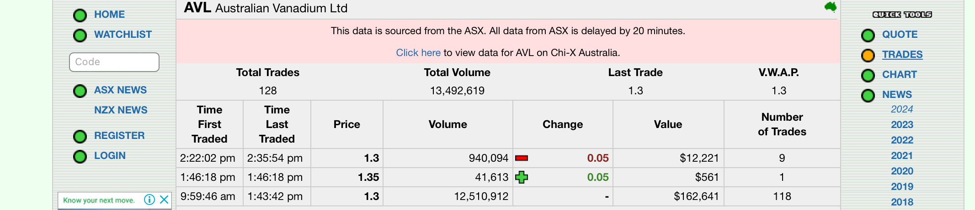
Task: Open the NEWS quick tool
Action: coord(897,95)
